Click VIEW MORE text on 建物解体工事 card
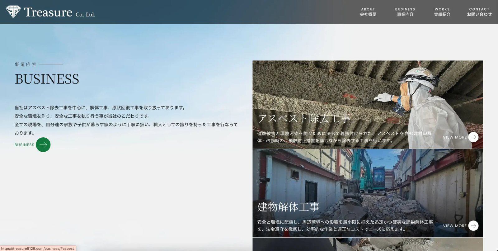The image size is (498, 251). point(455,226)
